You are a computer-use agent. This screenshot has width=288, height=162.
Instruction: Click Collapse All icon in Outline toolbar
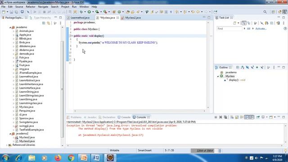[x=238, y=67]
